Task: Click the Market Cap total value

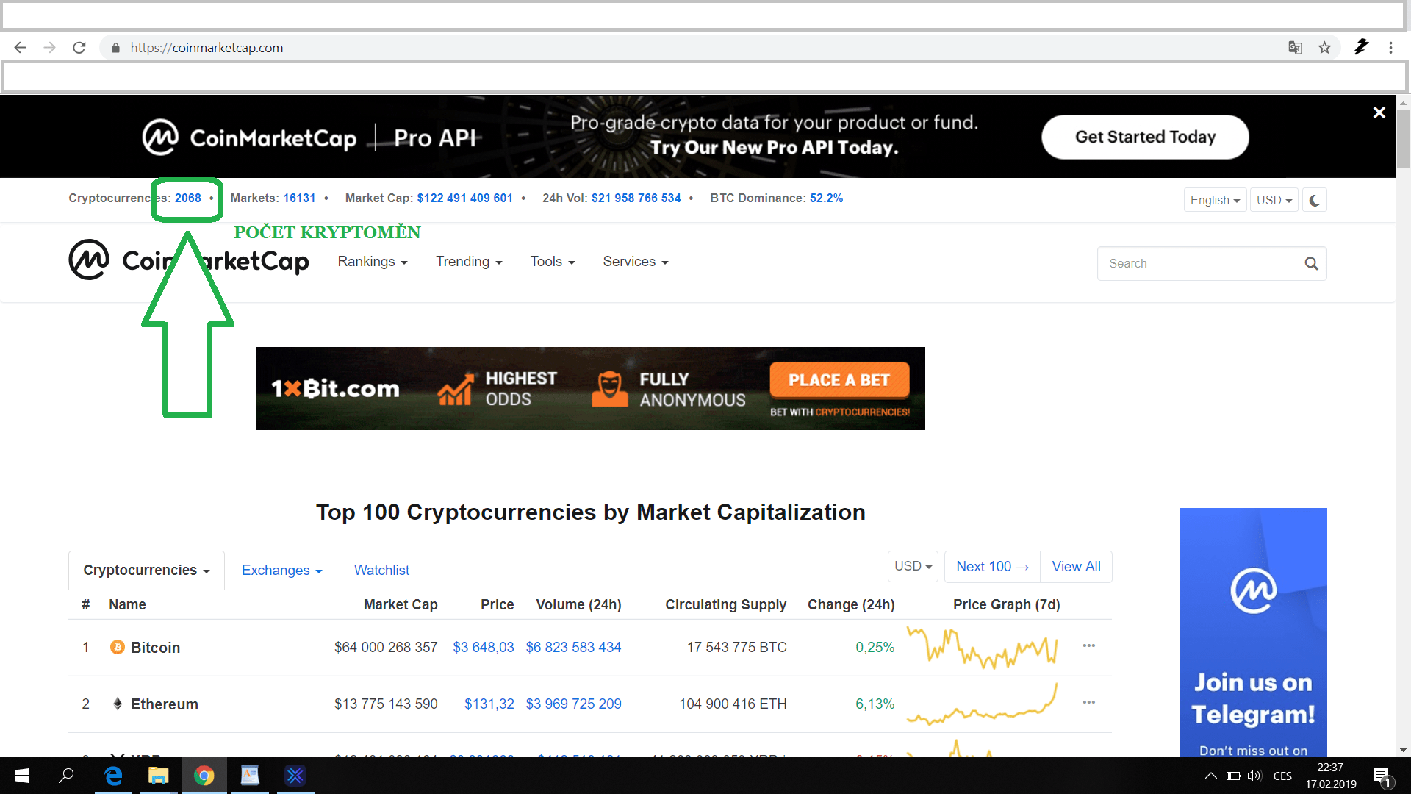Action: coord(464,198)
